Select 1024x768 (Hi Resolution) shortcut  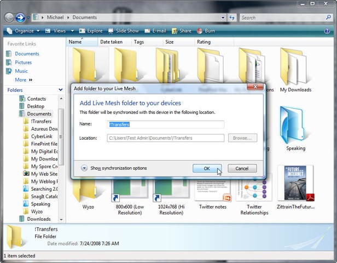coord(171,197)
